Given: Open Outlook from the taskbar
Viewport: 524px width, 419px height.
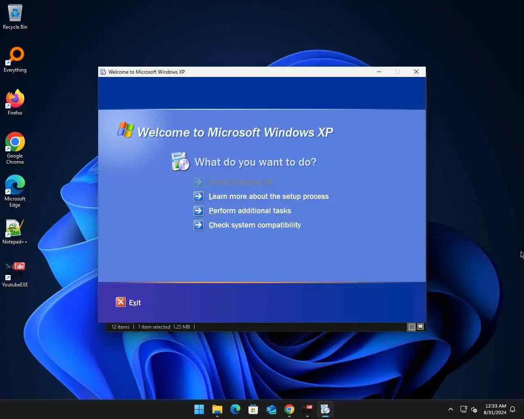Looking at the screenshot, I should [x=271, y=409].
